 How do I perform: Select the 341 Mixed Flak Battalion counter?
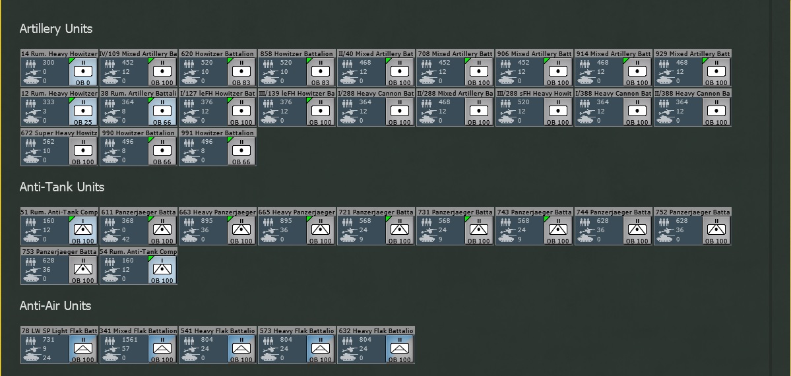(162, 349)
